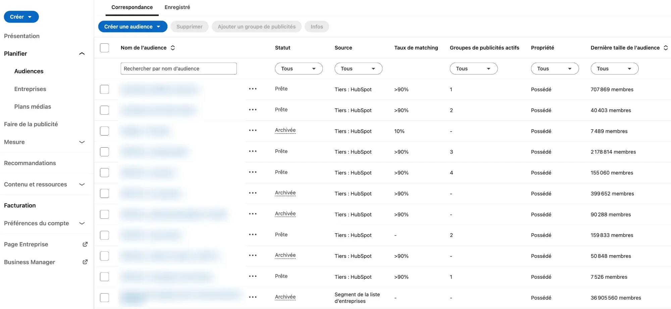
Task: Collapse the Planifier sidebar section
Action: pyautogui.click(x=82, y=54)
